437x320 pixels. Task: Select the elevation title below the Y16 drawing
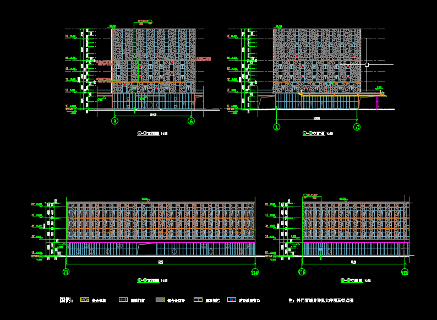tap(356, 280)
